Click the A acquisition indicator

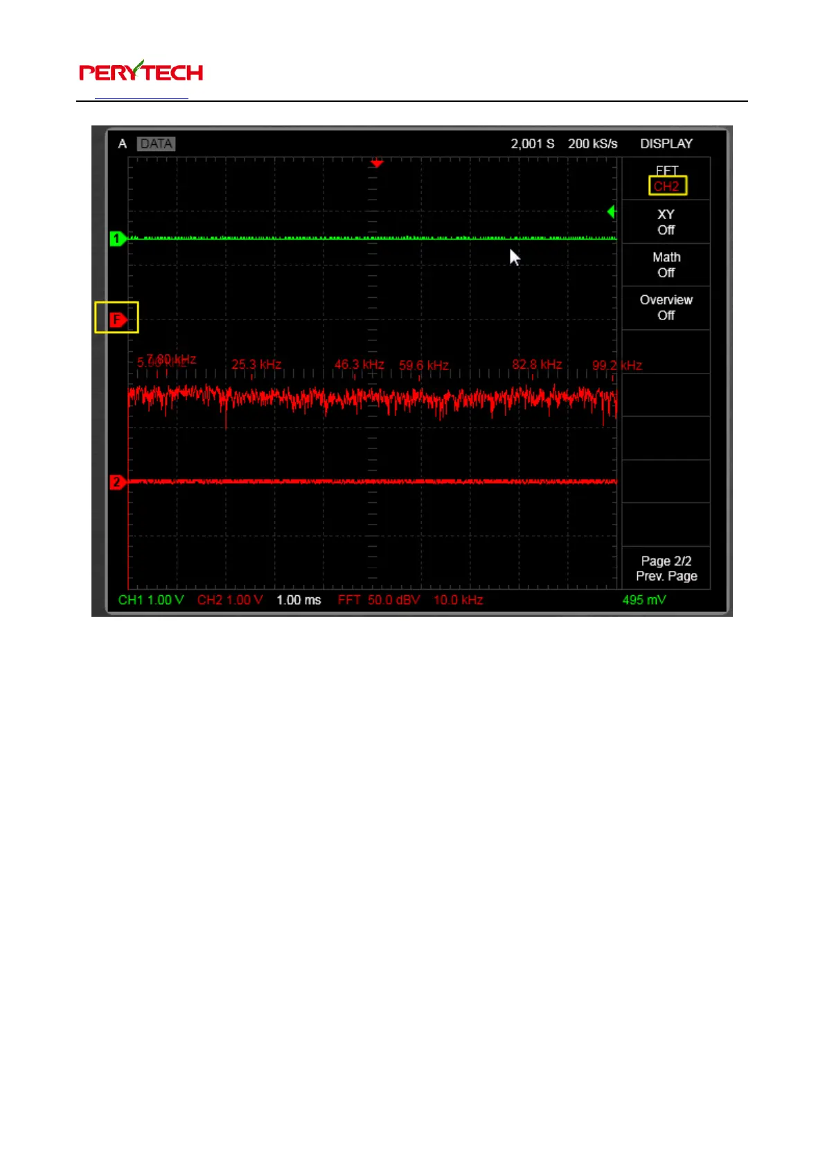coord(123,143)
